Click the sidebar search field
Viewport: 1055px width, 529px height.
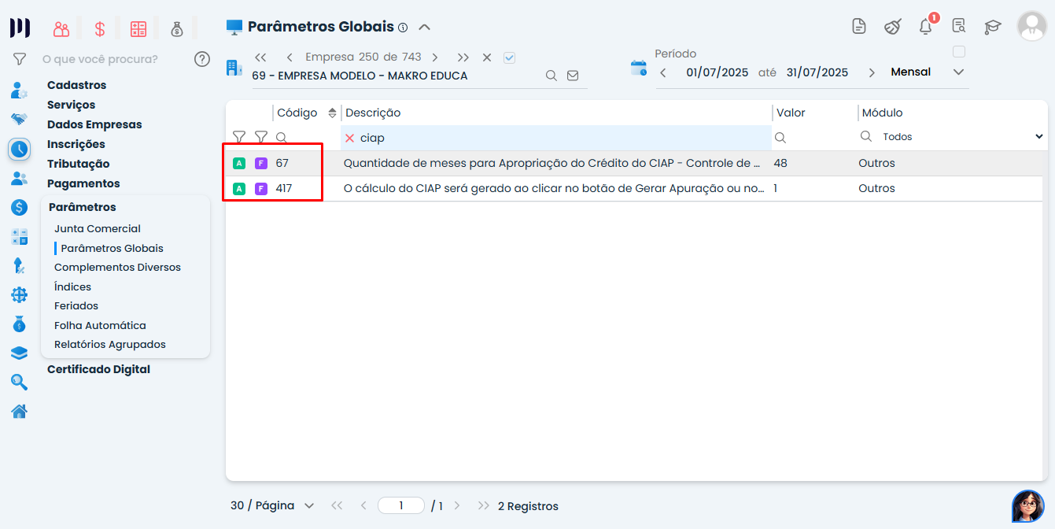(x=110, y=59)
